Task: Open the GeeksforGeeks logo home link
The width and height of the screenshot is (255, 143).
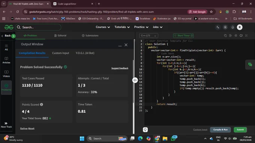Action: click(9, 27)
